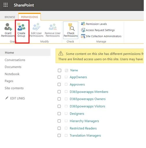Image resolution: width=146 pixels, height=148 pixels.
Task: Tick the D365powerapps Owners checkbox
Action: [59, 99]
